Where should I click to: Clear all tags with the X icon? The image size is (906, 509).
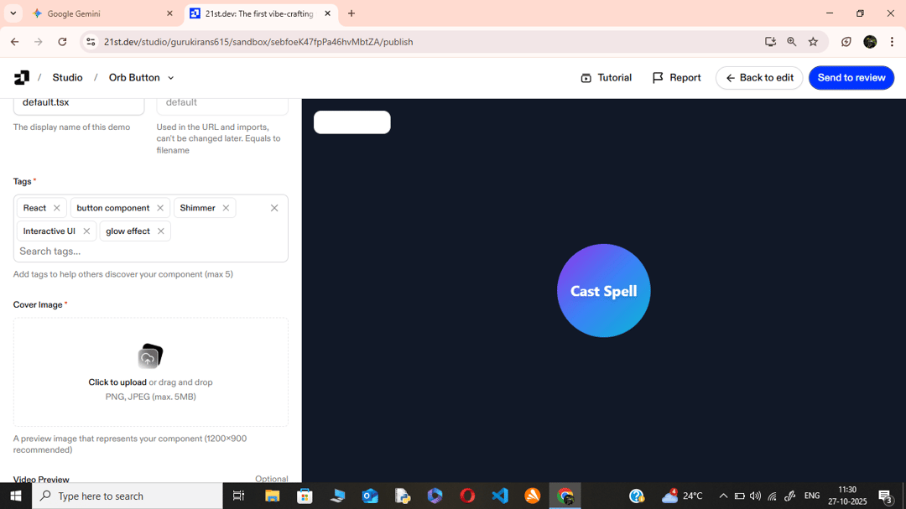(274, 208)
